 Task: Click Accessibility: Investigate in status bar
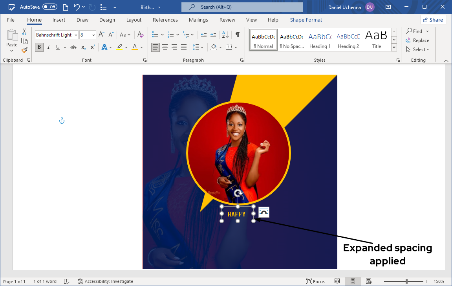pos(105,281)
